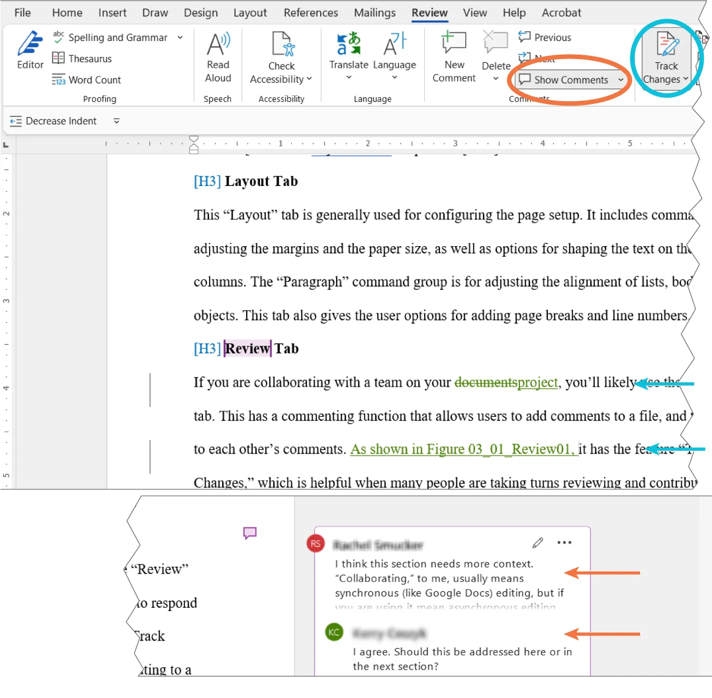Click the first-line indent marker on the ruler
The width and height of the screenshot is (712, 698).
coord(194,139)
